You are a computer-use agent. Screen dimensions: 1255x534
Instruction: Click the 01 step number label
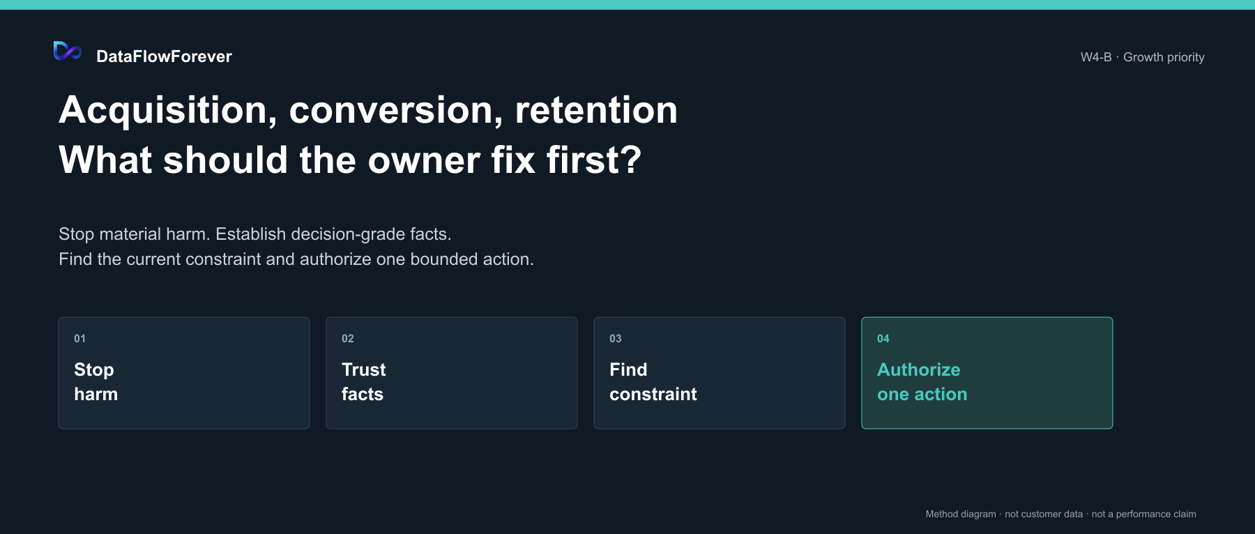point(80,339)
